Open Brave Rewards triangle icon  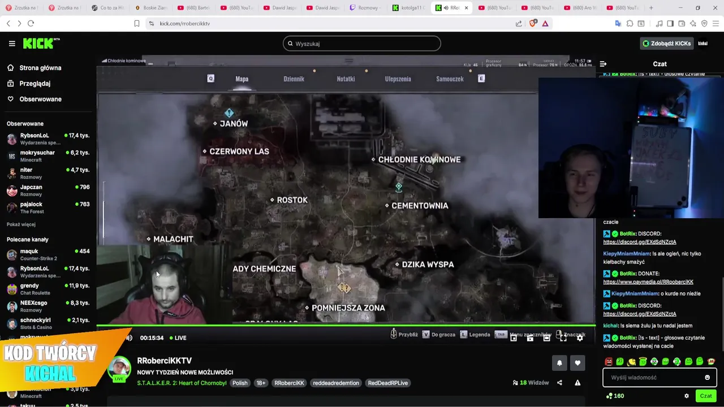tap(545, 23)
